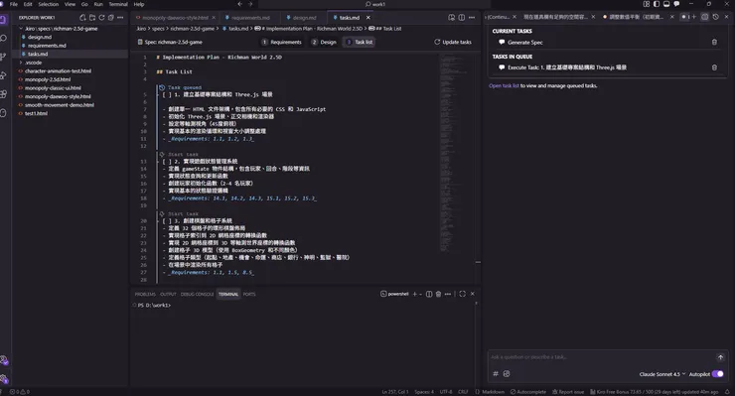Screen dimensions: 735x396
Task: Open new terminal profile dropdown arrow
Action: pos(420,294)
